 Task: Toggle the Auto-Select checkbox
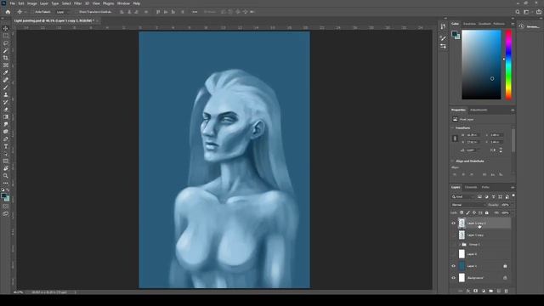tap(32, 12)
